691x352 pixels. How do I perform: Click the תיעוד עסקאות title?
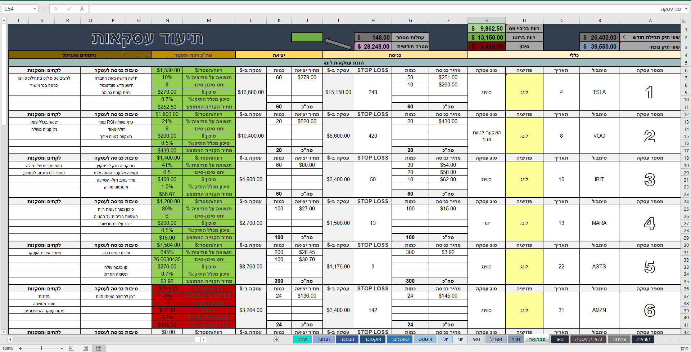coord(148,39)
